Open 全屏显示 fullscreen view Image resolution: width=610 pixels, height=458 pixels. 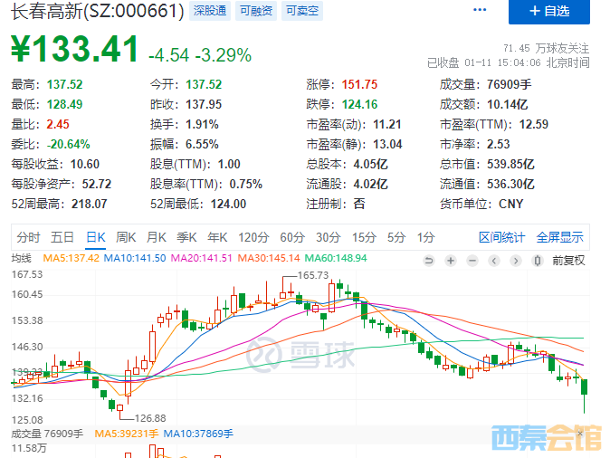click(559, 237)
